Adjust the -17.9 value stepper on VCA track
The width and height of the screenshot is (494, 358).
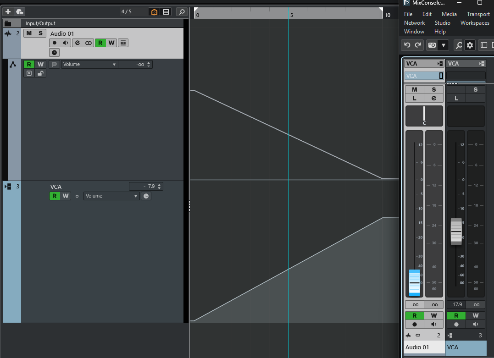point(159,187)
